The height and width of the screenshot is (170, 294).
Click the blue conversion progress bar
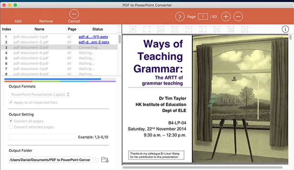(53, 79)
